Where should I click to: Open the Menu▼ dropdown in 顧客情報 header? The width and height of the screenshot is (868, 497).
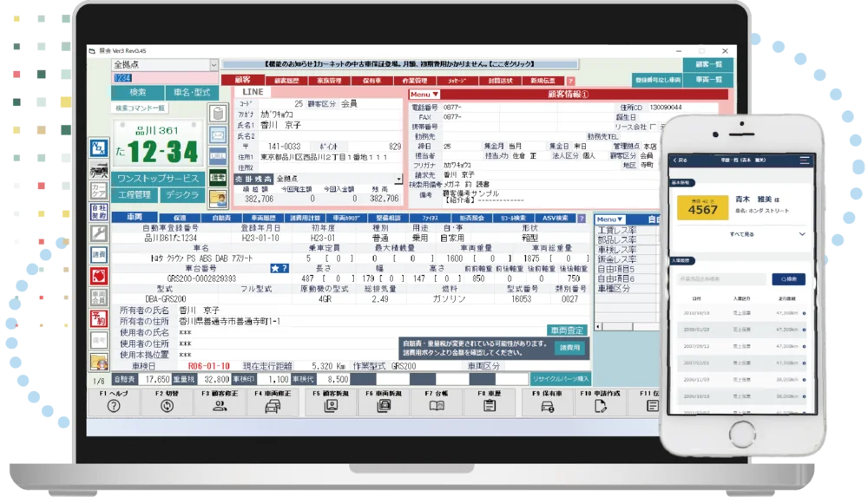424,95
